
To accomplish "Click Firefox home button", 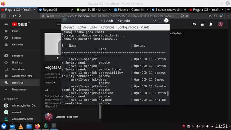I will tap(20, 16).
